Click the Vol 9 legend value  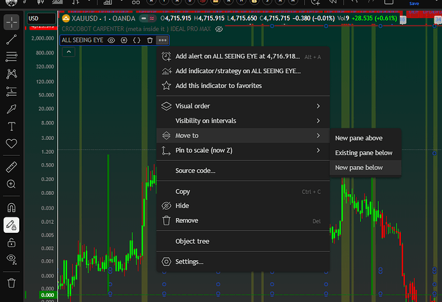tap(343, 19)
